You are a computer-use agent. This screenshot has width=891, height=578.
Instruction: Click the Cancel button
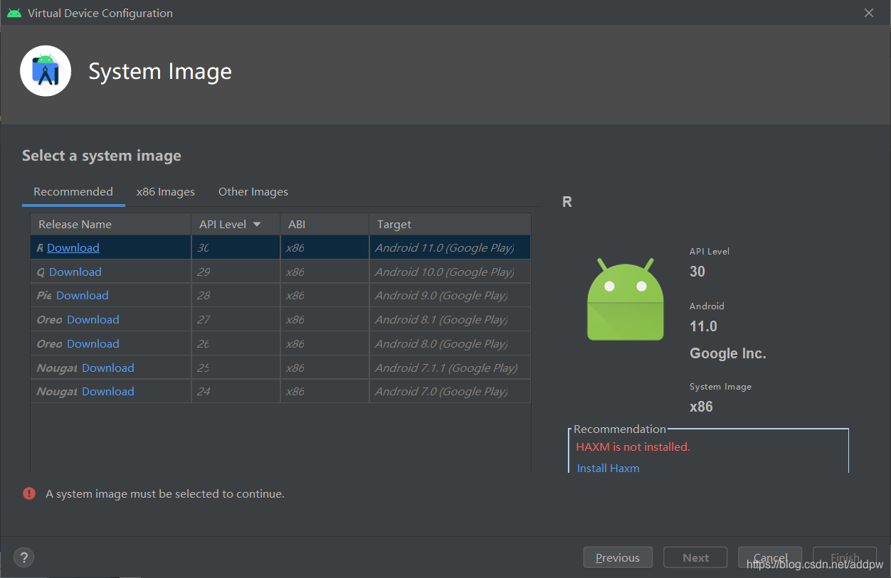pyautogui.click(x=770, y=557)
